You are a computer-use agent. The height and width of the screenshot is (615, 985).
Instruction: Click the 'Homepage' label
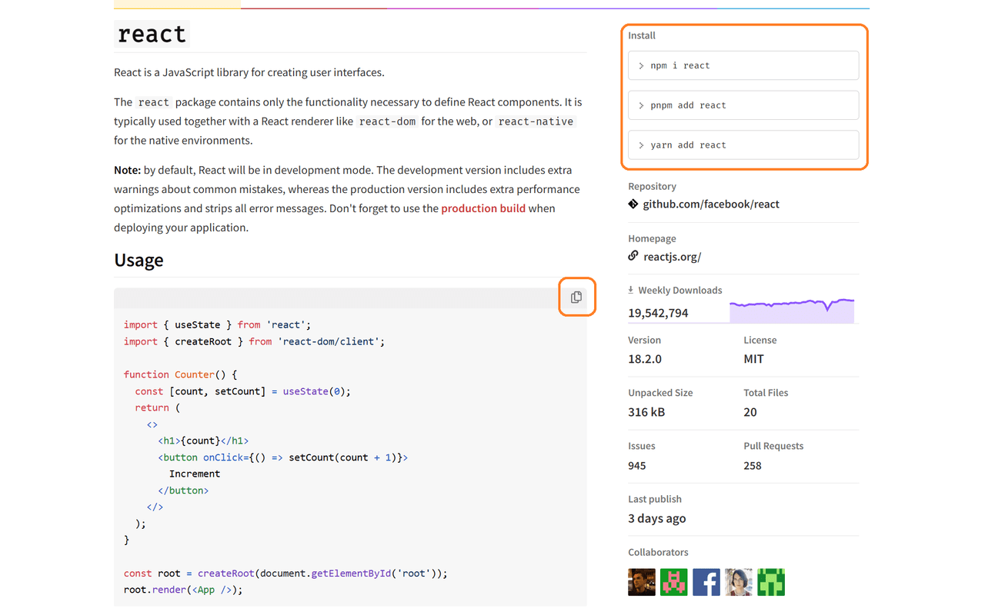652,238
